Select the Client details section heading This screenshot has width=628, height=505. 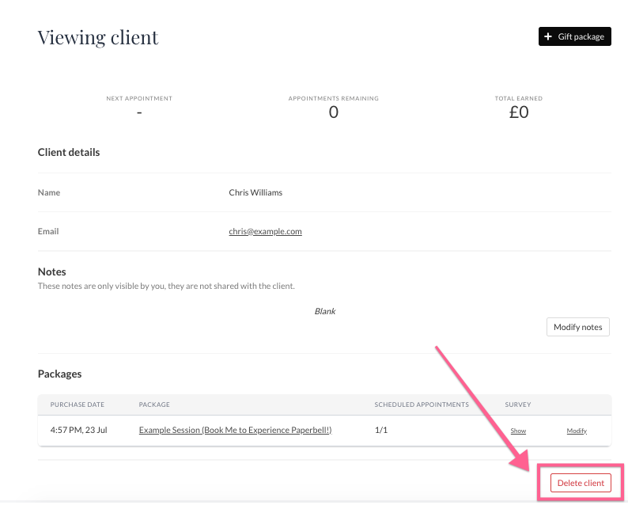[69, 152]
